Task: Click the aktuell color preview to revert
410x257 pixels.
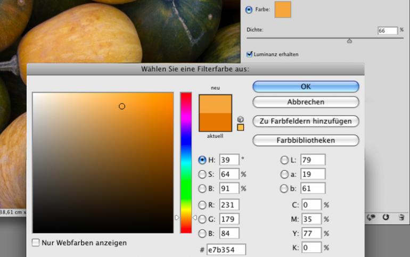Action: coord(215,122)
